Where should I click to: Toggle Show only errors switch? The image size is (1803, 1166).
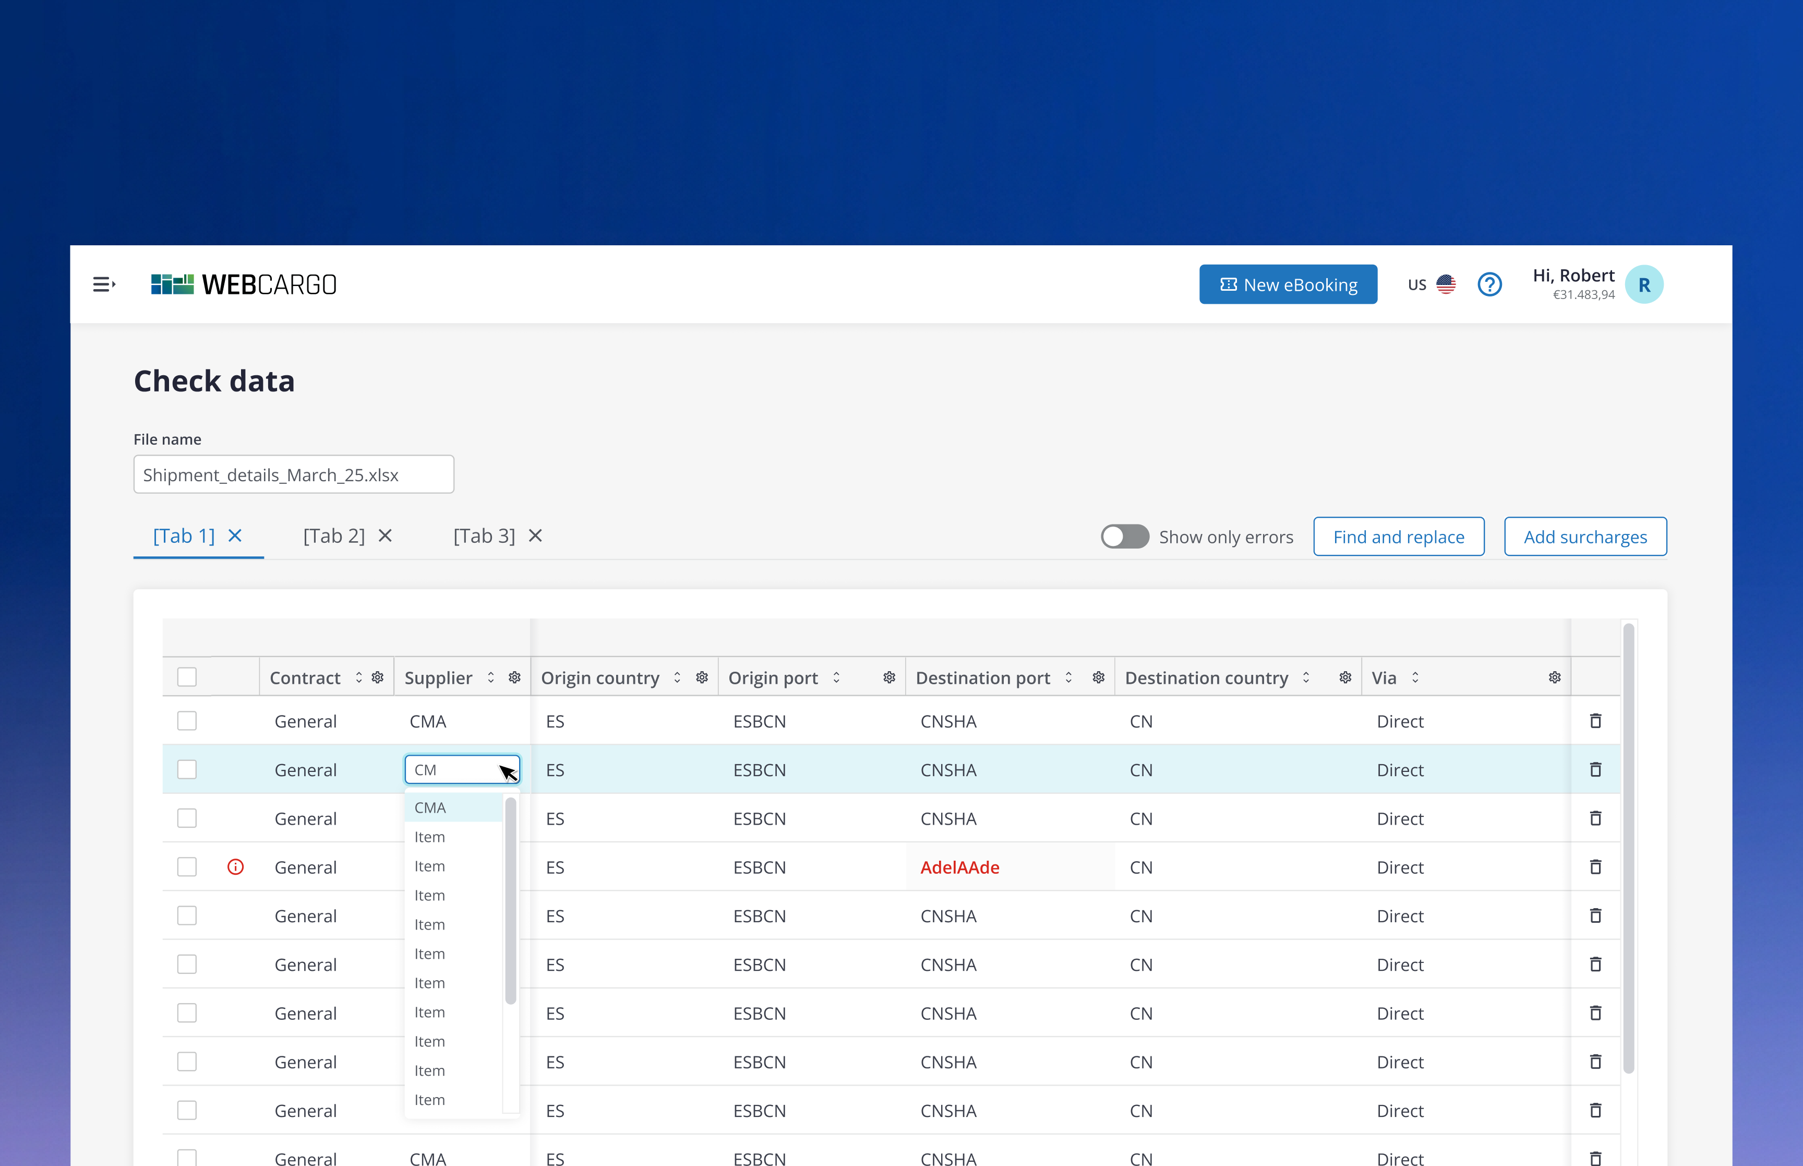[x=1124, y=537]
